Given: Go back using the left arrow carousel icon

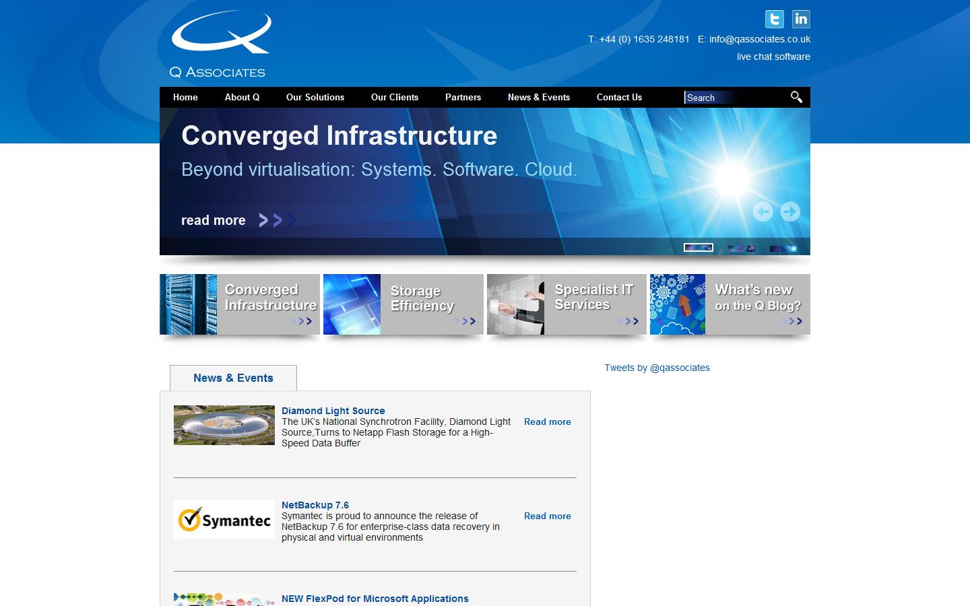Looking at the screenshot, I should [x=763, y=211].
